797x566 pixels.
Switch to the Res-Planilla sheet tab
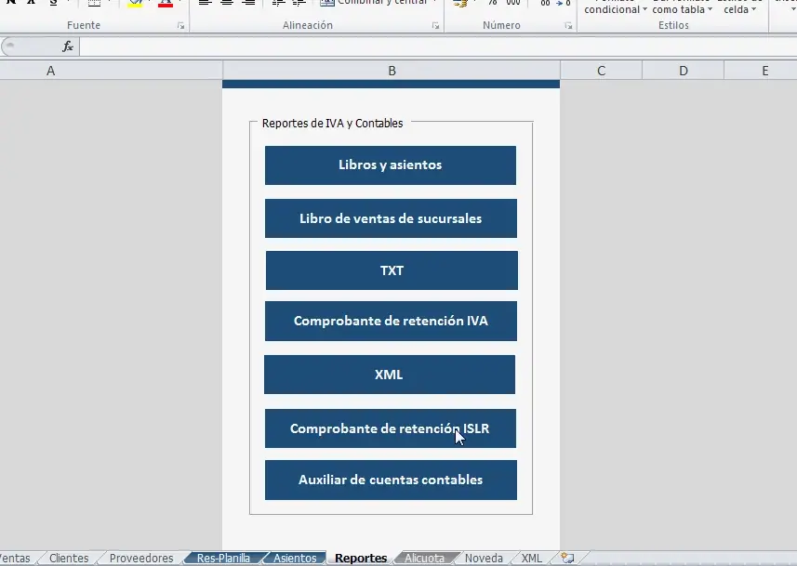tap(223, 558)
